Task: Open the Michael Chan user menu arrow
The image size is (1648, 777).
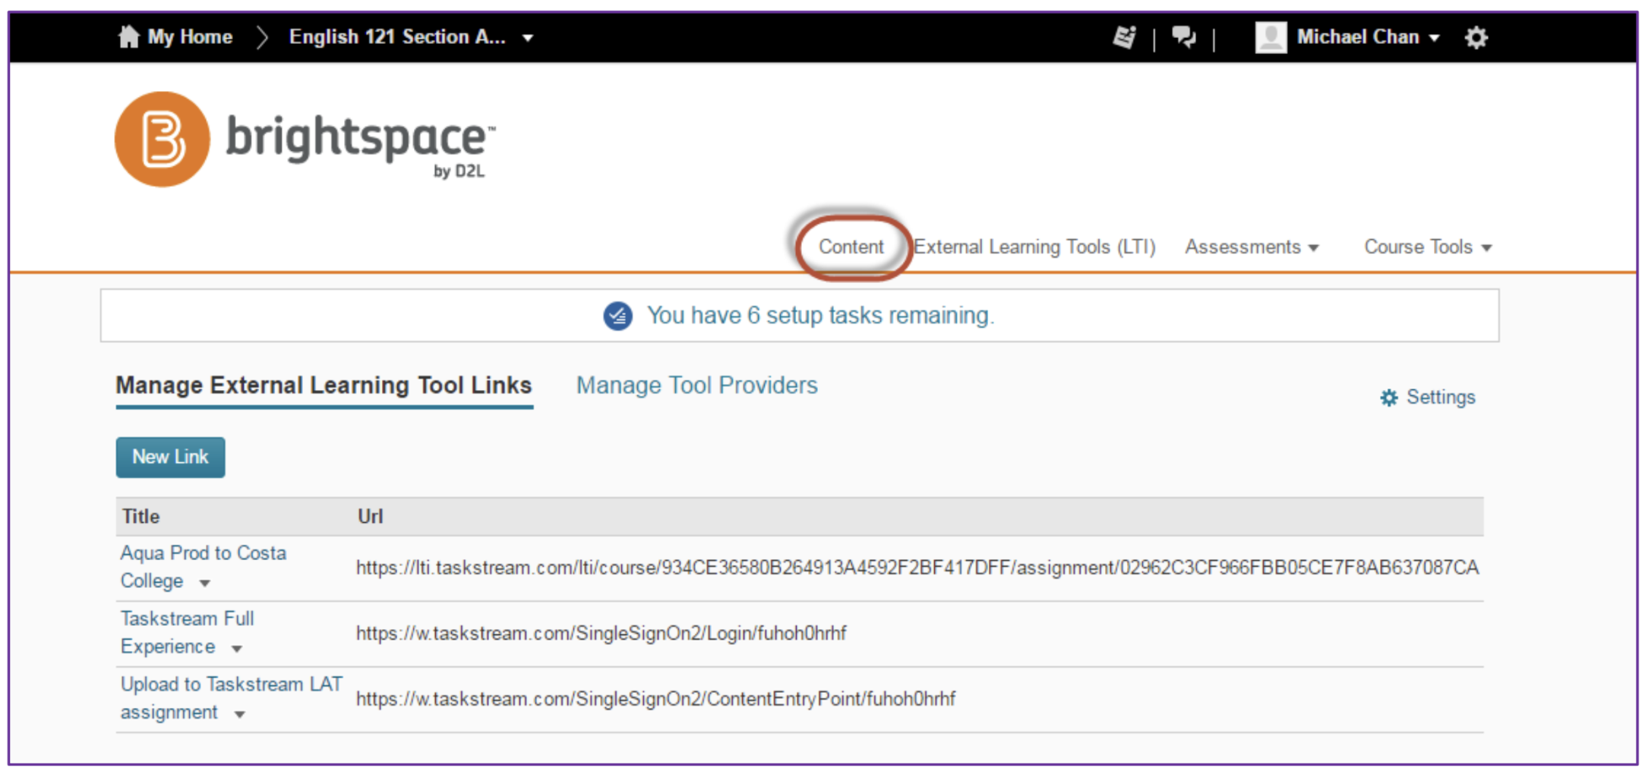Action: coord(1434,38)
